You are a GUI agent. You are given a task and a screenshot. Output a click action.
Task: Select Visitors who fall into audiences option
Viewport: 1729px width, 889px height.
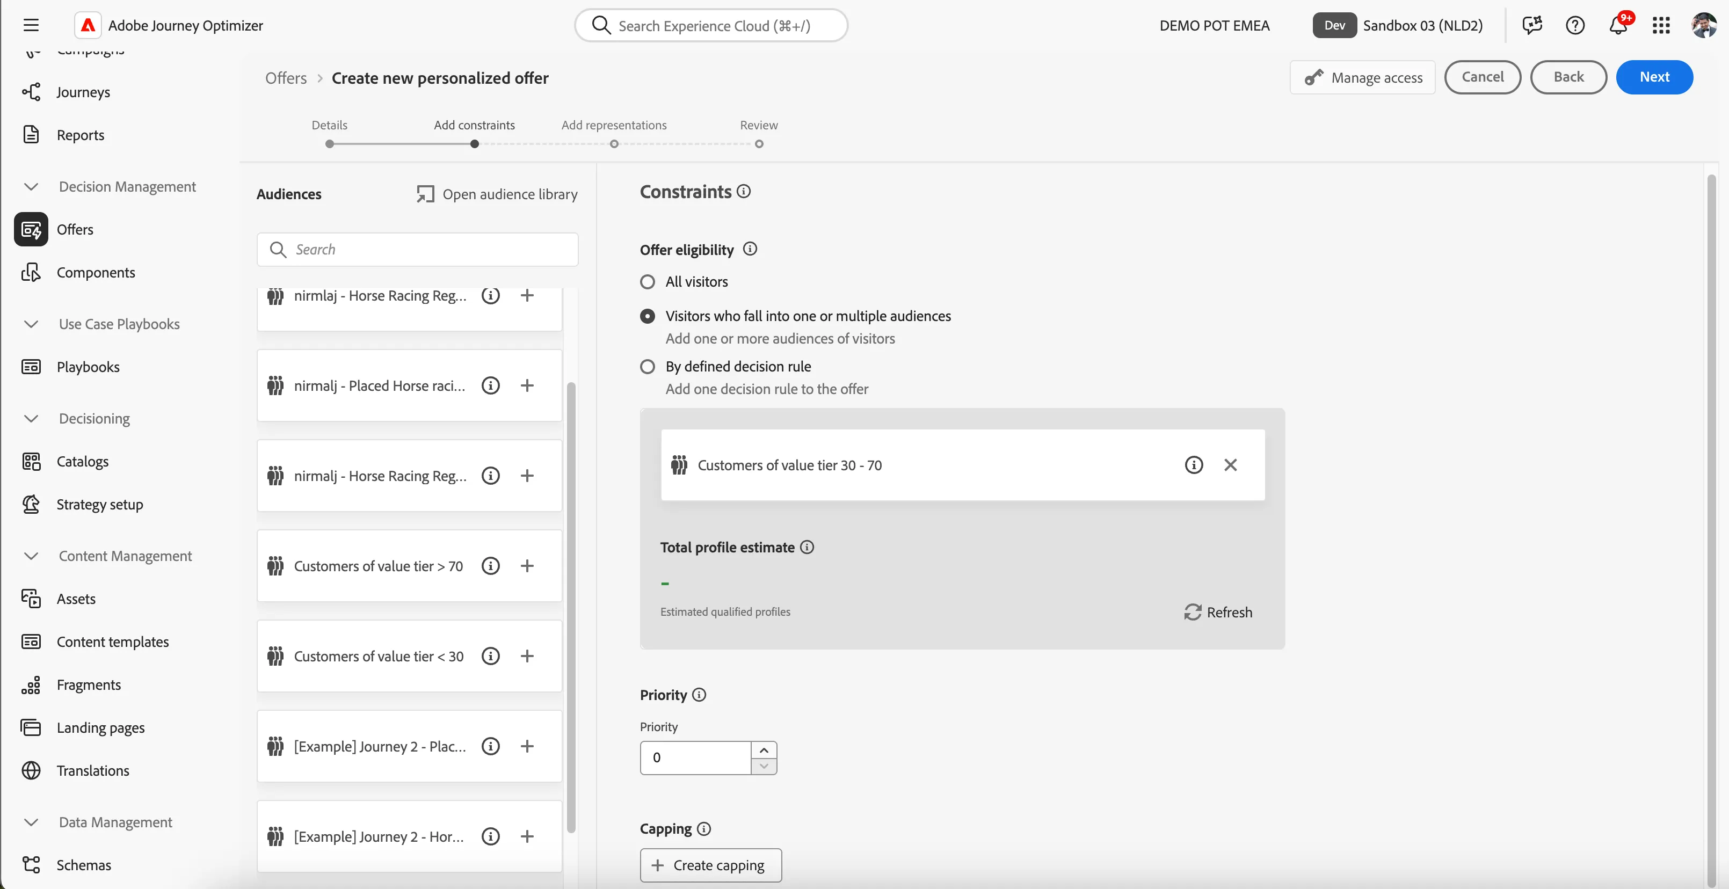tap(647, 316)
